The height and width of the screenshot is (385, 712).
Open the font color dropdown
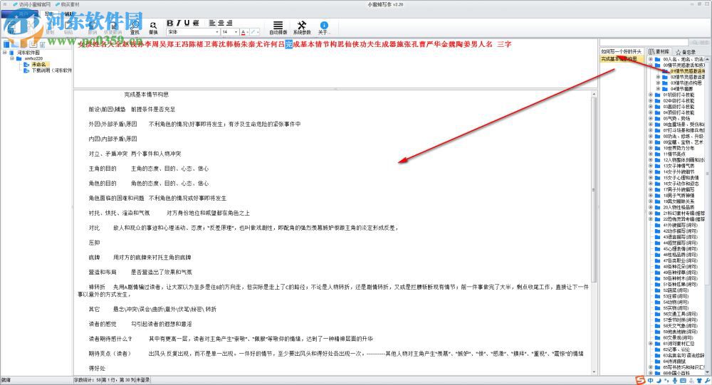[x=248, y=32]
